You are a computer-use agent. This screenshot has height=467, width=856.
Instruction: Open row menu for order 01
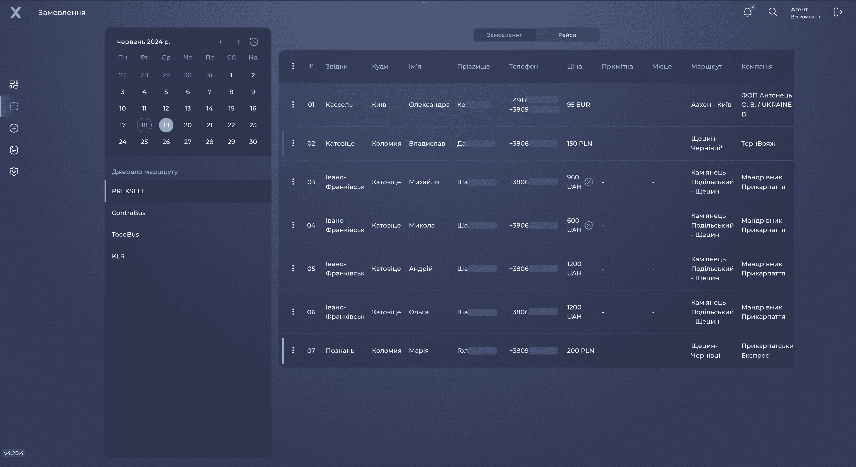(293, 104)
